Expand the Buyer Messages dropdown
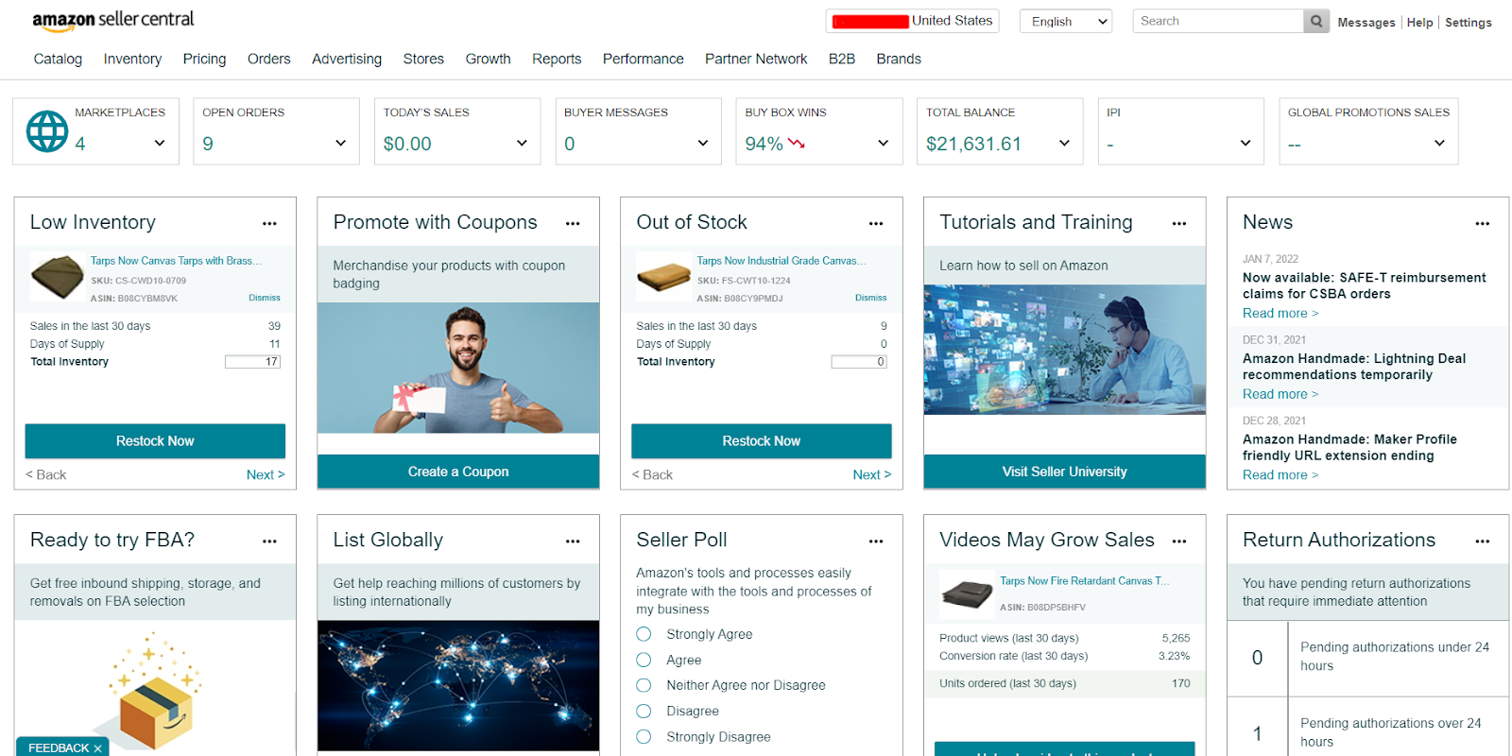 click(703, 144)
